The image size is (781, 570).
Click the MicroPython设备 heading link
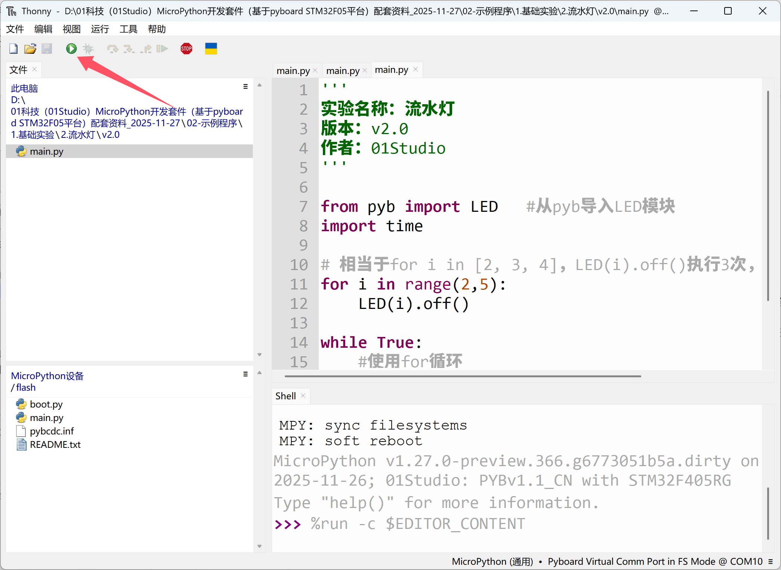pyautogui.click(x=47, y=376)
